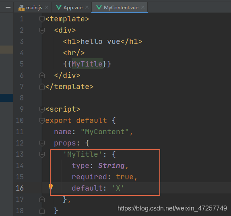Click the Vue icon on MyContent.vue tab
The height and width of the screenshot is (216, 231).
pos(99,8)
